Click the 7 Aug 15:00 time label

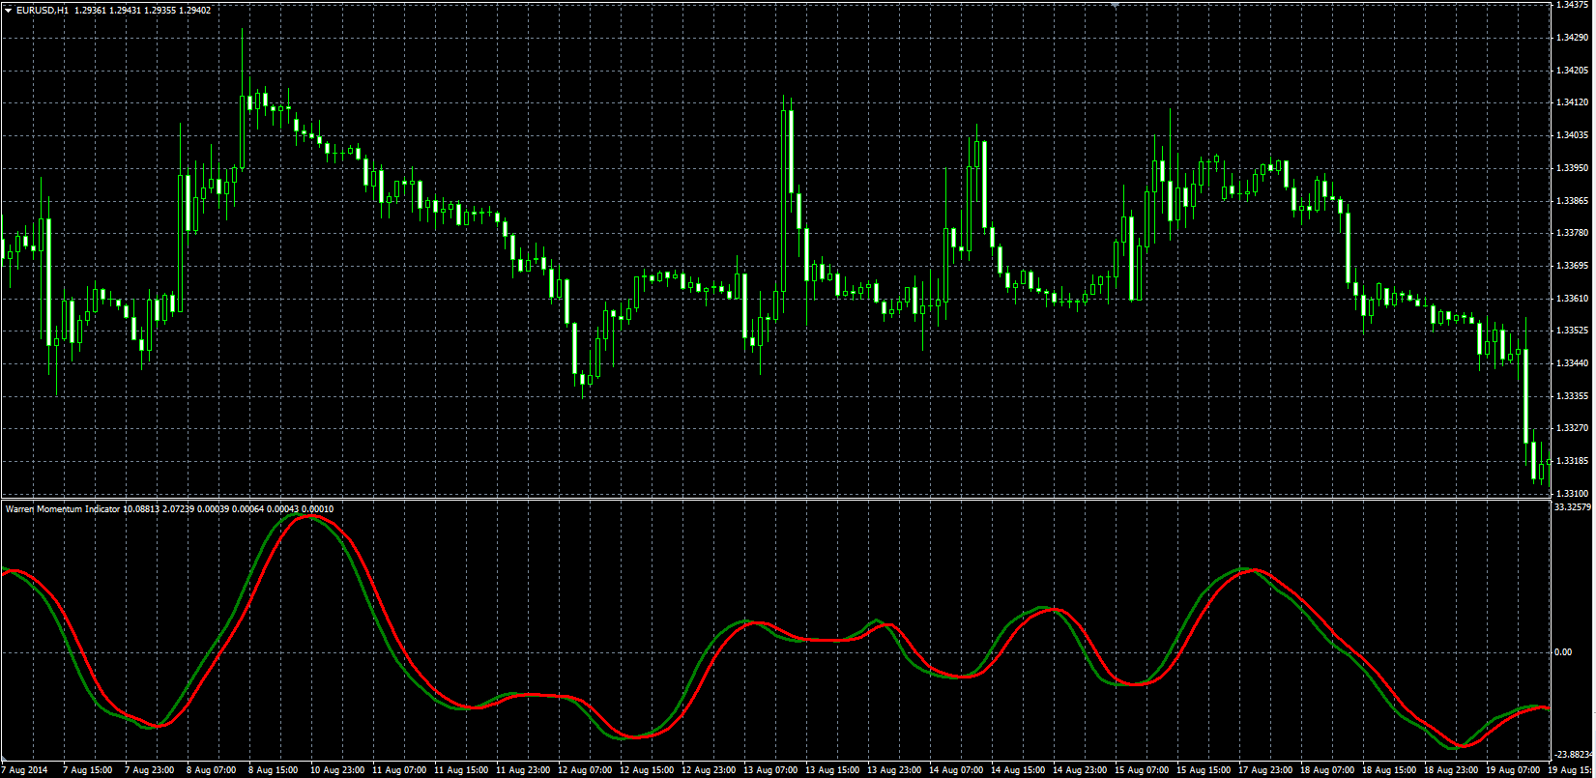pyautogui.click(x=88, y=771)
